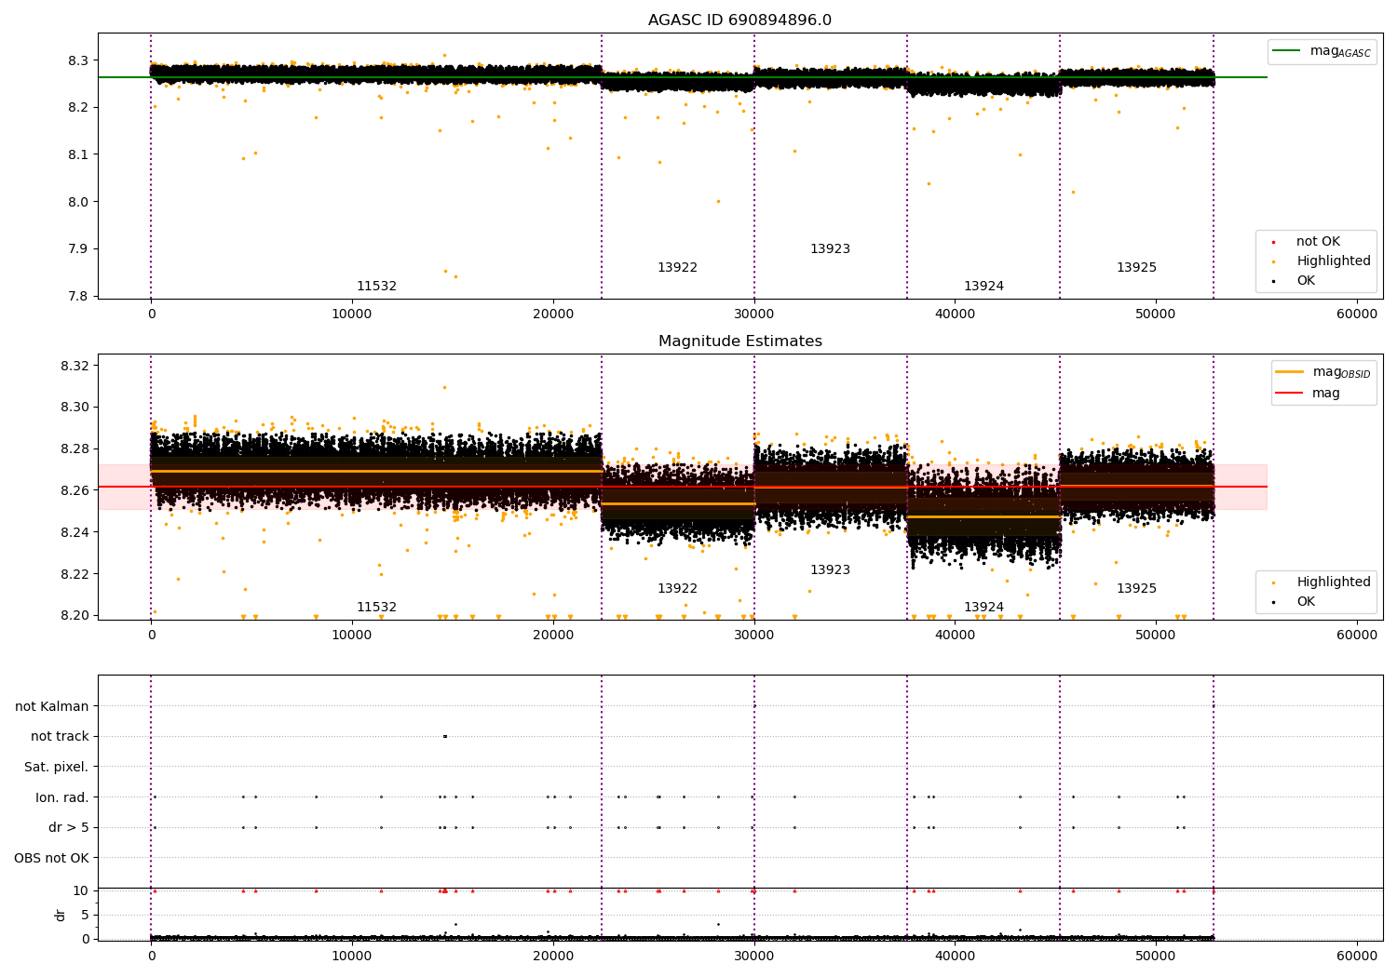Image resolution: width=1397 pixels, height=977 pixels.
Task: Click OBSID label 13924 in the top plot
Action: click(983, 287)
